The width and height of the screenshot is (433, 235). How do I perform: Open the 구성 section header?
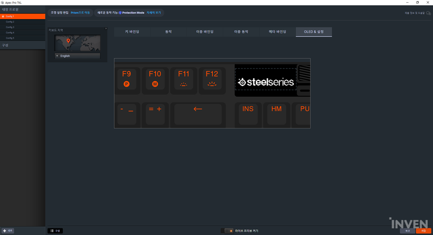[x=23, y=45]
